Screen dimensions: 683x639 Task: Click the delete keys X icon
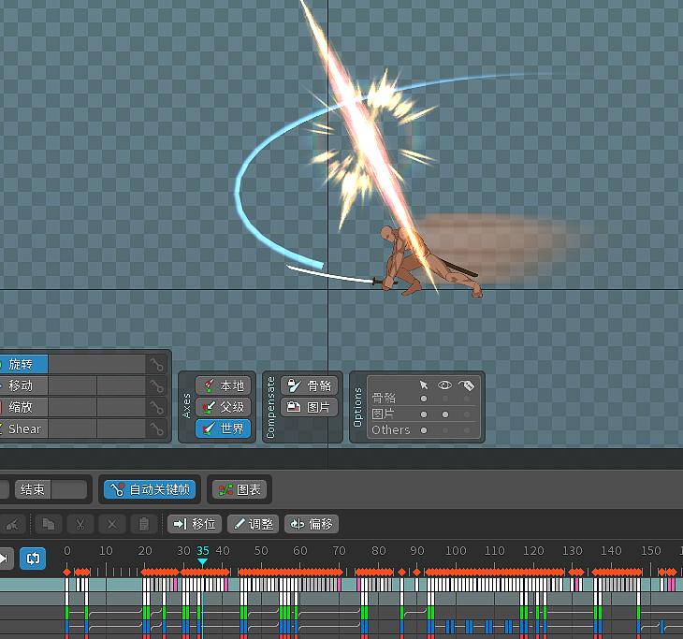pos(112,524)
